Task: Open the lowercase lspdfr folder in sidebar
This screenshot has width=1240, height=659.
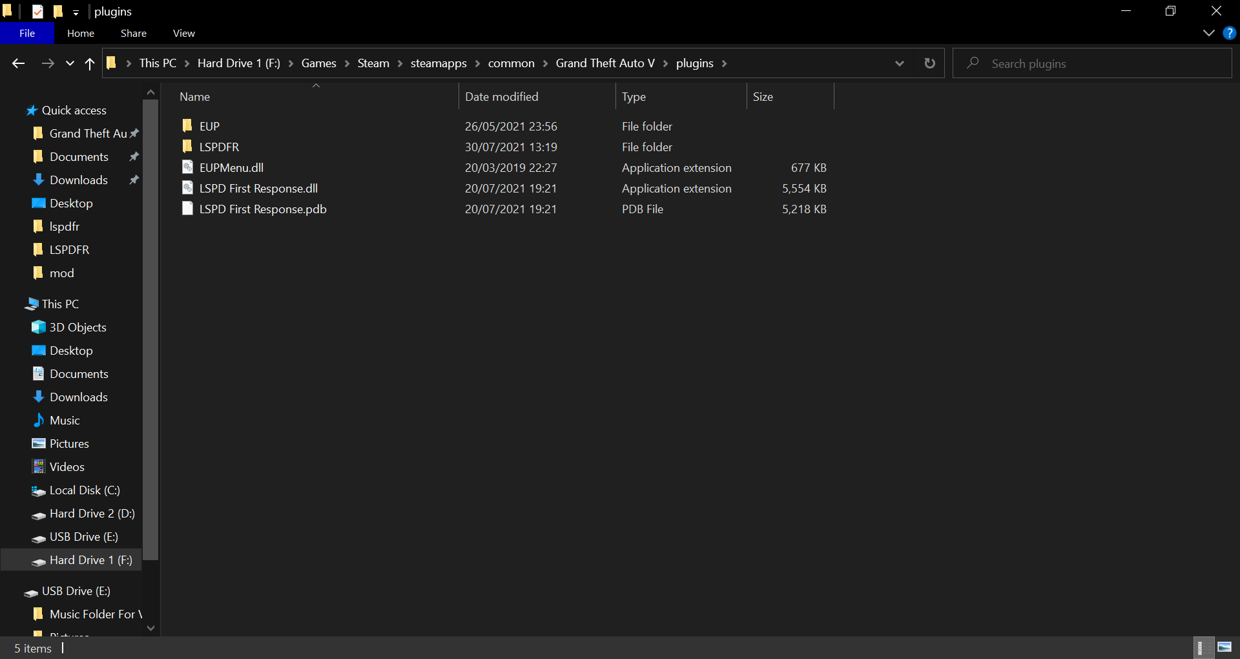Action: tap(65, 227)
